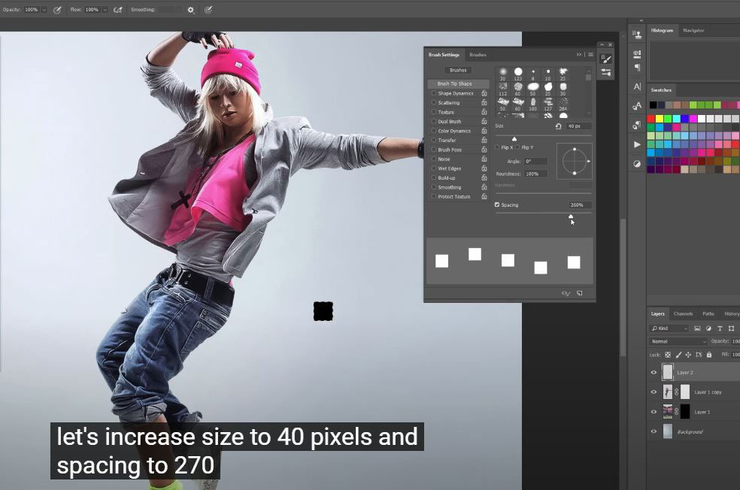Open Brush Settings panel flyout menu
Viewport: 740px width, 490px height.
[x=590, y=55]
